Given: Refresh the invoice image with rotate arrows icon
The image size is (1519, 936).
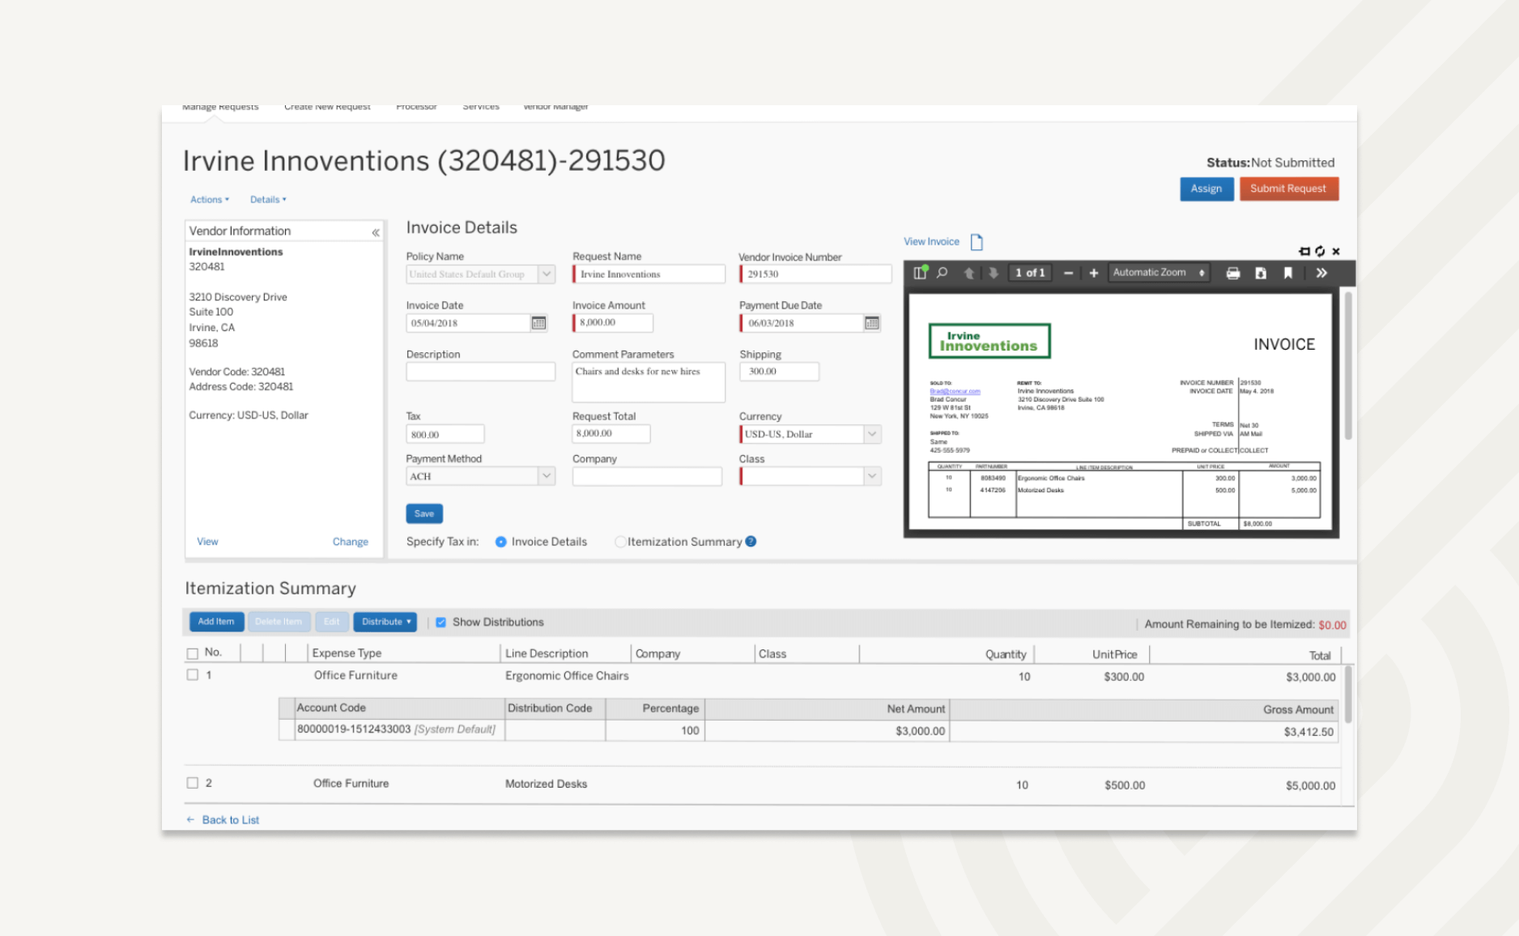Looking at the screenshot, I should pos(1320,251).
